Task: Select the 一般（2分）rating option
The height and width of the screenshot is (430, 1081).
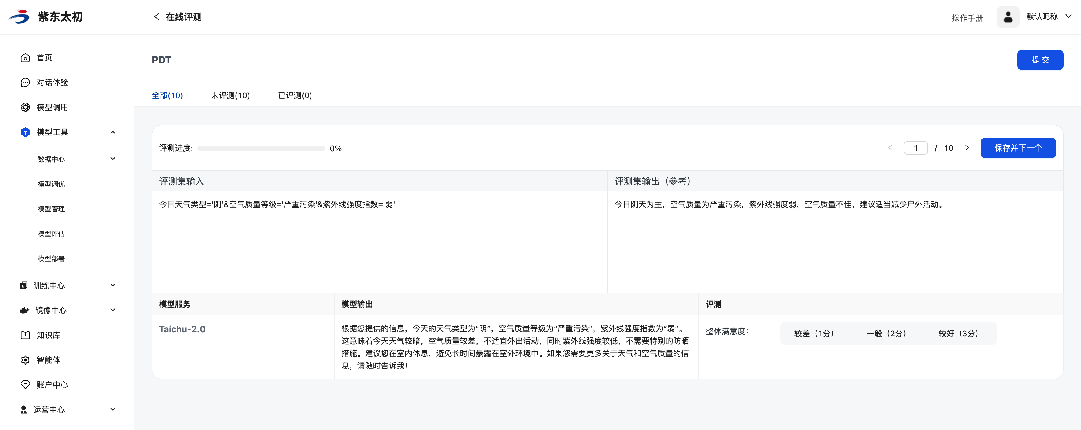Action: pos(886,334)
